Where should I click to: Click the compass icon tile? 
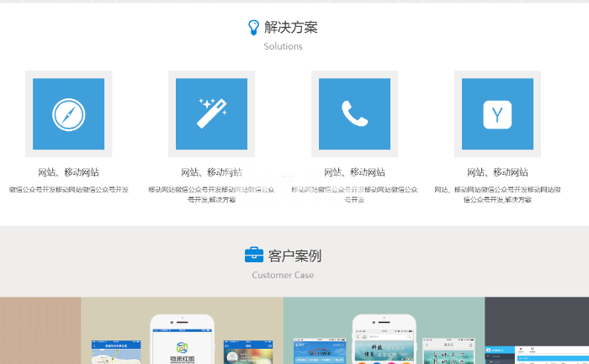(68, 113)
